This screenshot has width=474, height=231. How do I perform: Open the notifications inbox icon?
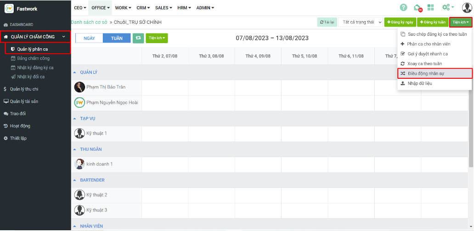pyautogui.click(x=417, y=7)
